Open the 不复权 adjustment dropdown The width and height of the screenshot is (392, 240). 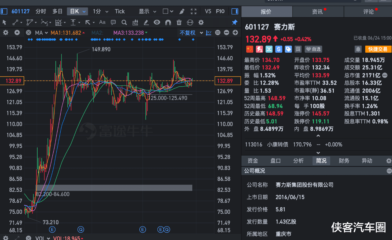coord(191,33)
